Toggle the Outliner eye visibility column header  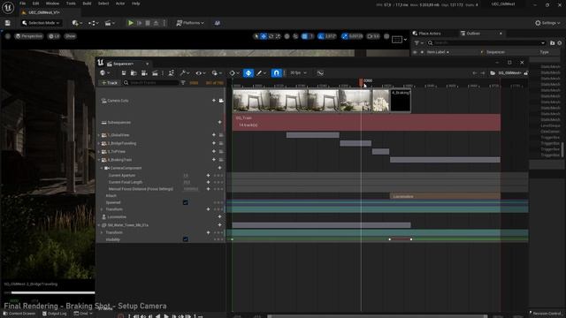[x=415, y=52]
